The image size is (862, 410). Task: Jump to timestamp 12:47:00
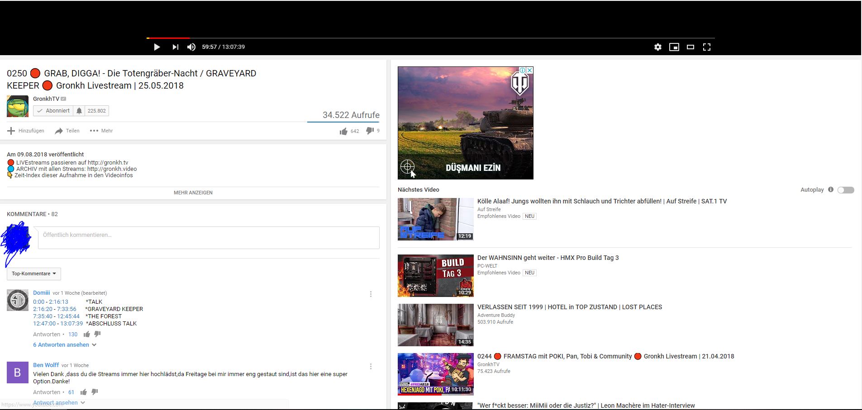[44, 324]
